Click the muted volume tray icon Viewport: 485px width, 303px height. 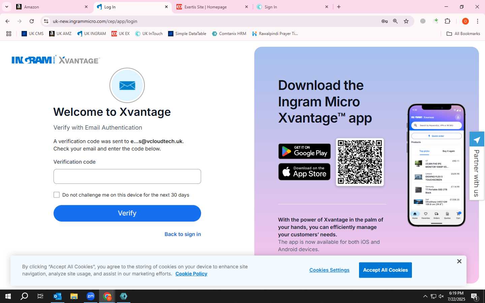[x=441, y=296]
